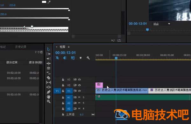
Task: Toggle the lock on track V3
Action: pos(63,79)
